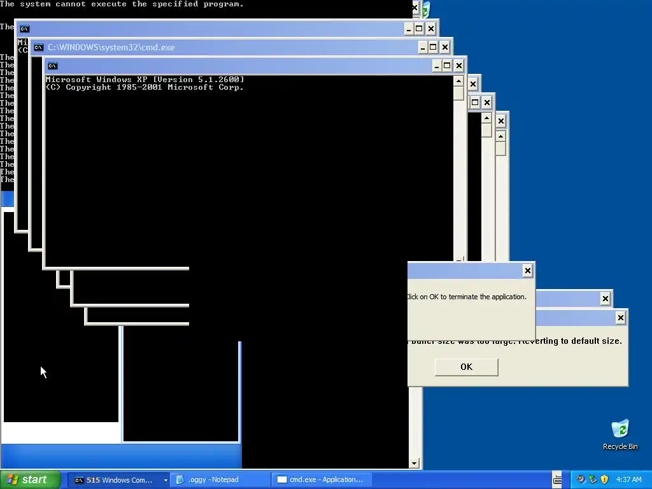Close the rearmost console with 'cannot execute' text

click(x=415, y=8)
